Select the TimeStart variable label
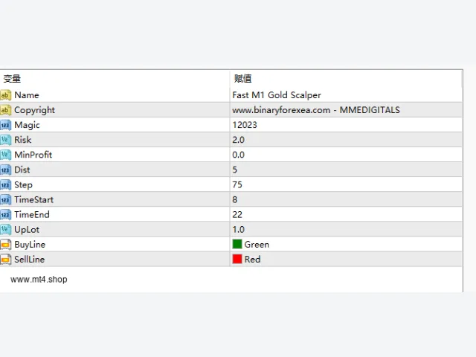Viewport: 476px width, 357px height. tap(34, 199)
